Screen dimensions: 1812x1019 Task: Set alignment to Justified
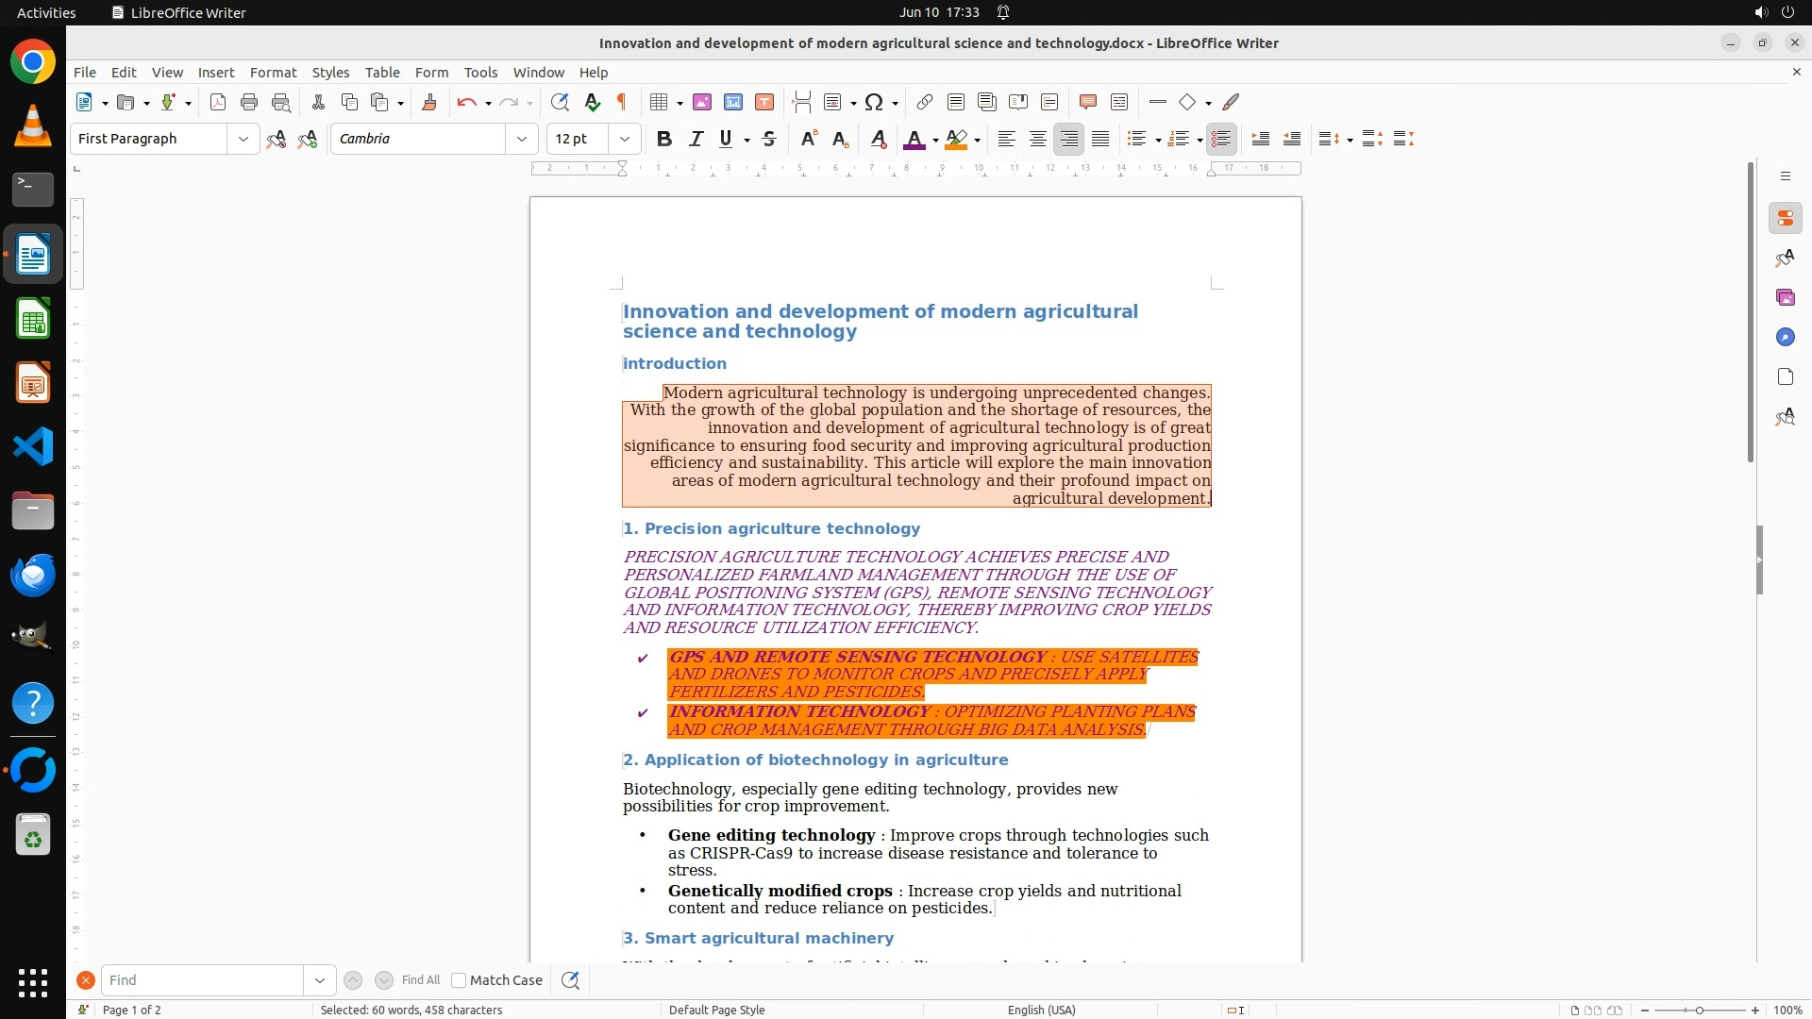click(x=1100, y=140)
